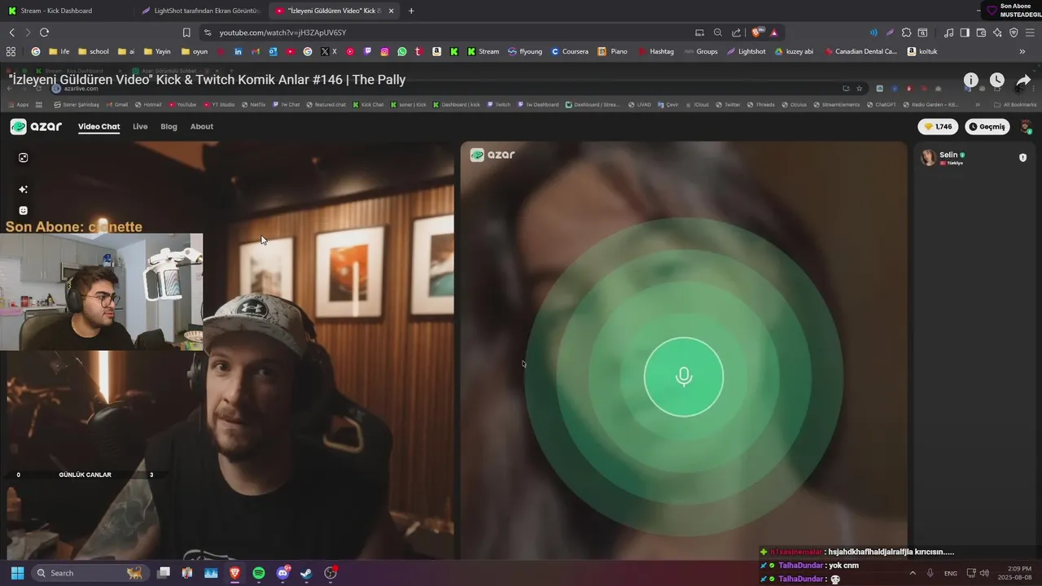Expand the Yayin bookmarks folder
This screenshot has width=1042, height=586.
pyautogui.click(x=157, y=51)
